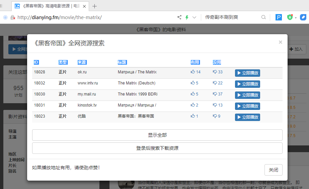Open the blue P extension icon
Screen dimensions: 309x189
click(x=279, y=17)
